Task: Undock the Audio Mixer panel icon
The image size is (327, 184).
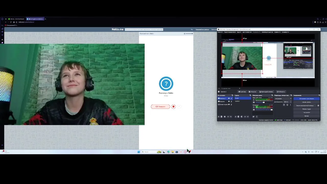Action: coord(272,95)
